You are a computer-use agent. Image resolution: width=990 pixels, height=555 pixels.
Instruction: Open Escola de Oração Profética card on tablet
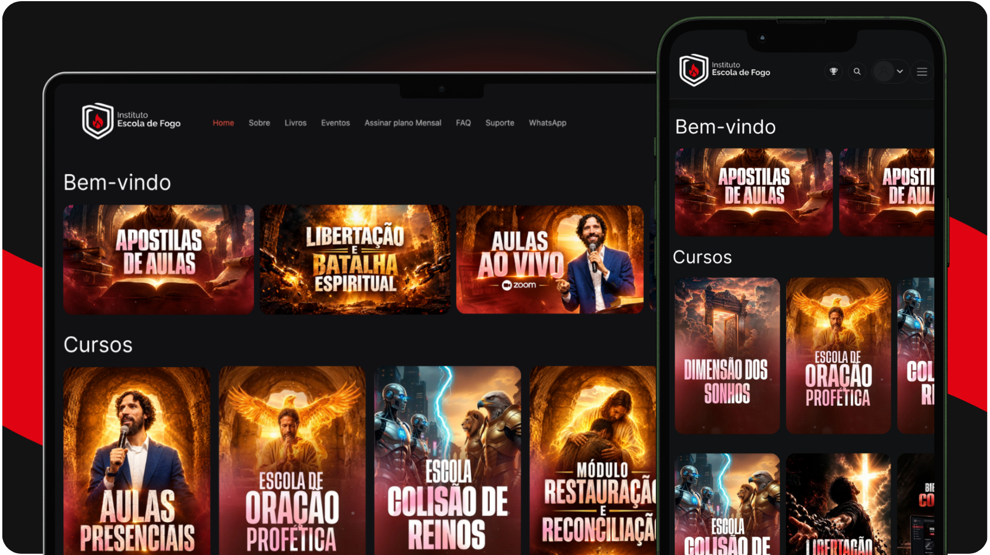point(292,460)
